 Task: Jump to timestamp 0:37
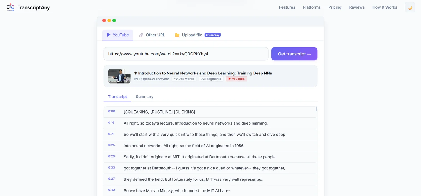click(111, 179)
